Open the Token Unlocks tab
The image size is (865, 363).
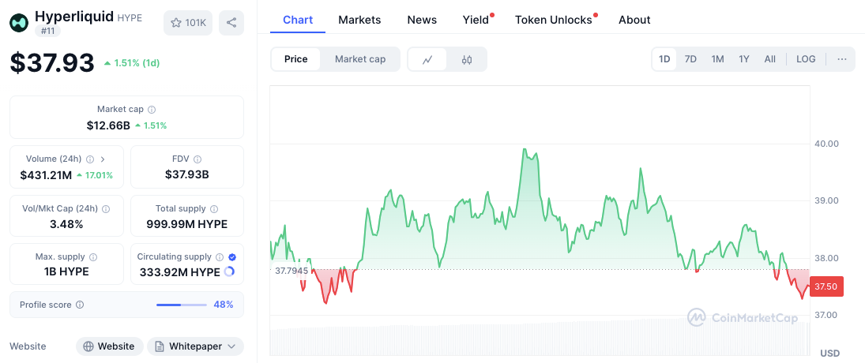click(553, 20)
